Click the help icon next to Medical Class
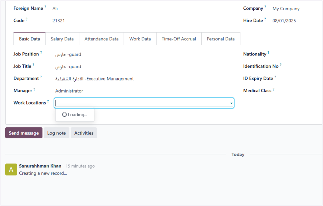323x206 pixels. point(273,89)
